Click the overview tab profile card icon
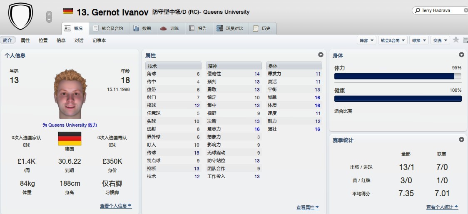This screenshot has height=214, width=468. pos(67,28)
